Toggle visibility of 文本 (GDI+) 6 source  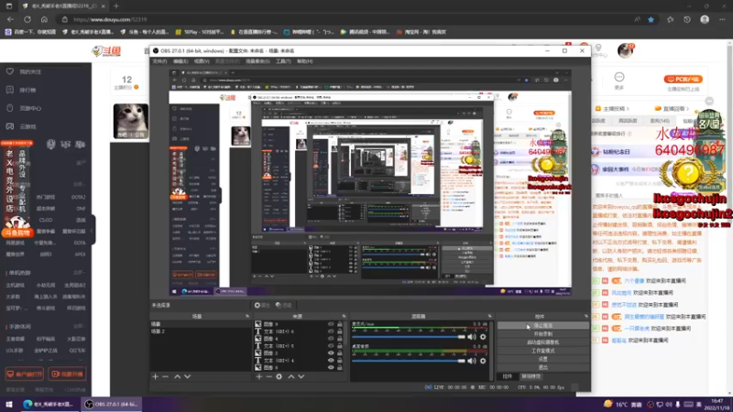pos(331,331)
